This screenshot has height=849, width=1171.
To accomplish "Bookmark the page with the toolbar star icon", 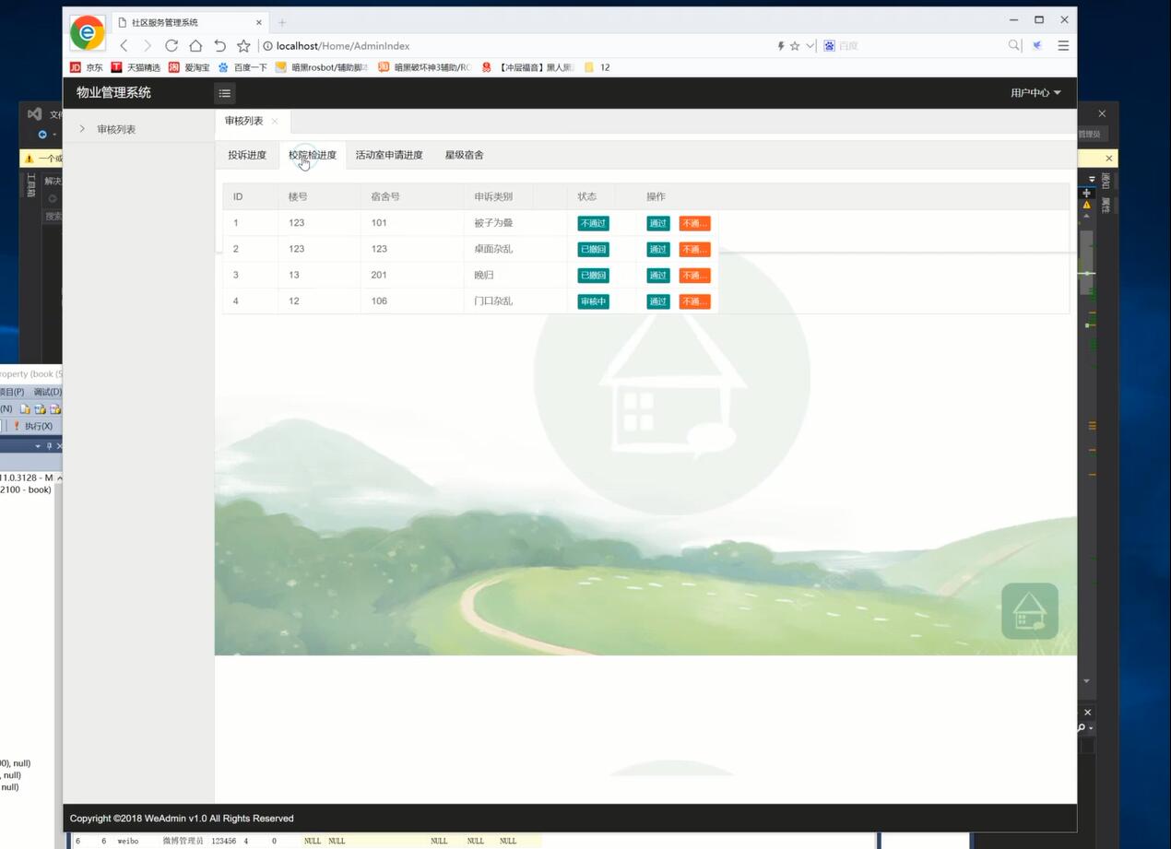I will coord(243,46).
